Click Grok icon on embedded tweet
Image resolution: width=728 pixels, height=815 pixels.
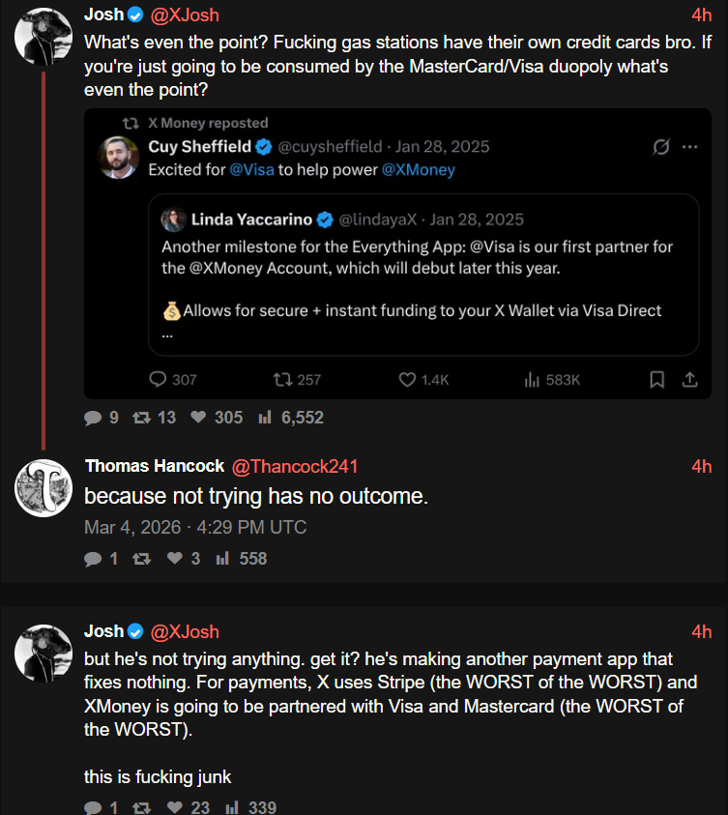tap(661, 147)
